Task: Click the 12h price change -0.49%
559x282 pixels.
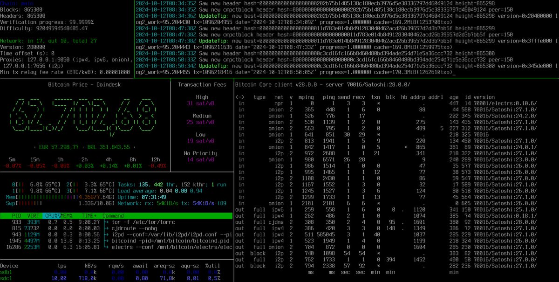Action: [x=157, y=165]
